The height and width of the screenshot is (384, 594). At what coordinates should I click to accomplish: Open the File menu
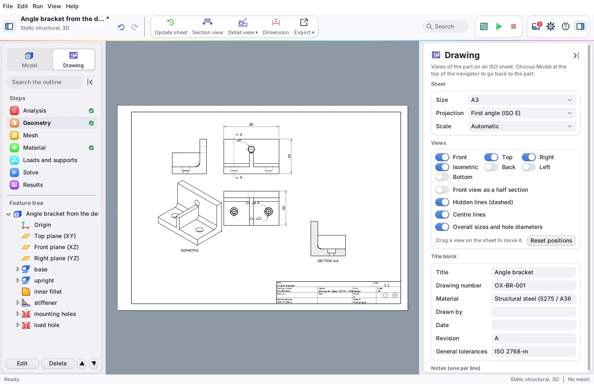tap(8, 6)
